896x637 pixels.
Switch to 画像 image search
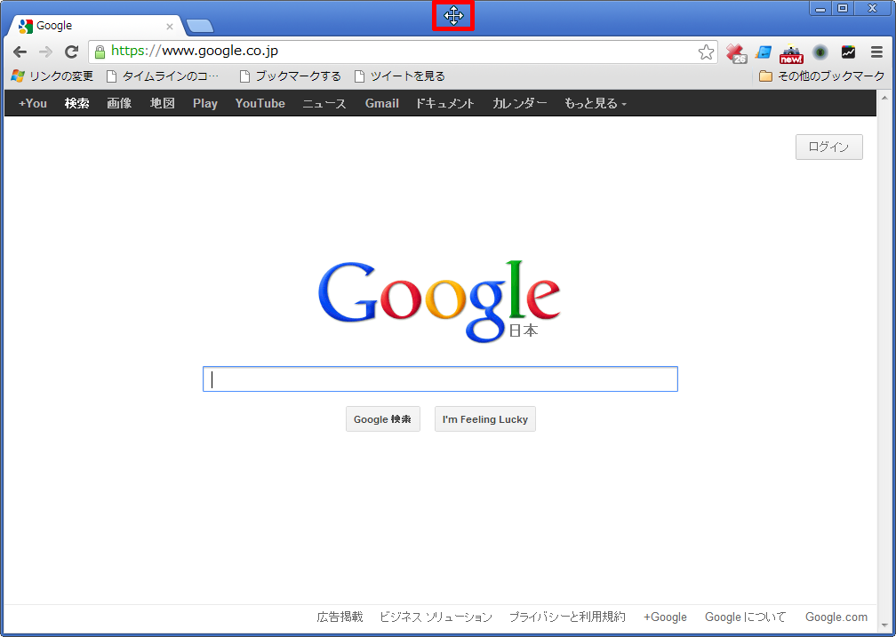click(x=119, y=103)
